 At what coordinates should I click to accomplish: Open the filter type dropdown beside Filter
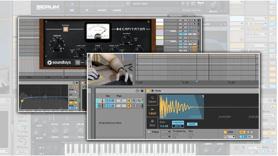[x=165, y=132]
